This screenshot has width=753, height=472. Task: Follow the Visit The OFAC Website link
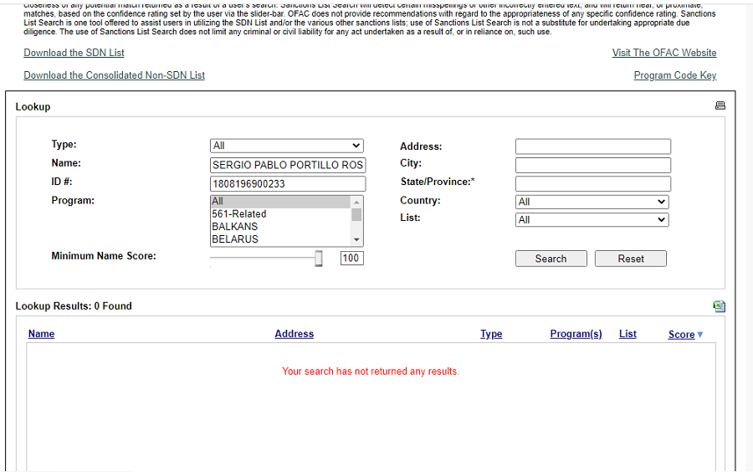tap(664, 53)
